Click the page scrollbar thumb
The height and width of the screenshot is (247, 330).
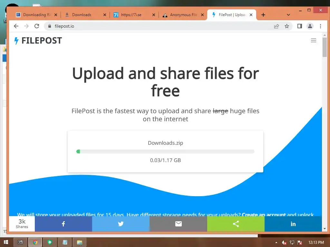325,47
